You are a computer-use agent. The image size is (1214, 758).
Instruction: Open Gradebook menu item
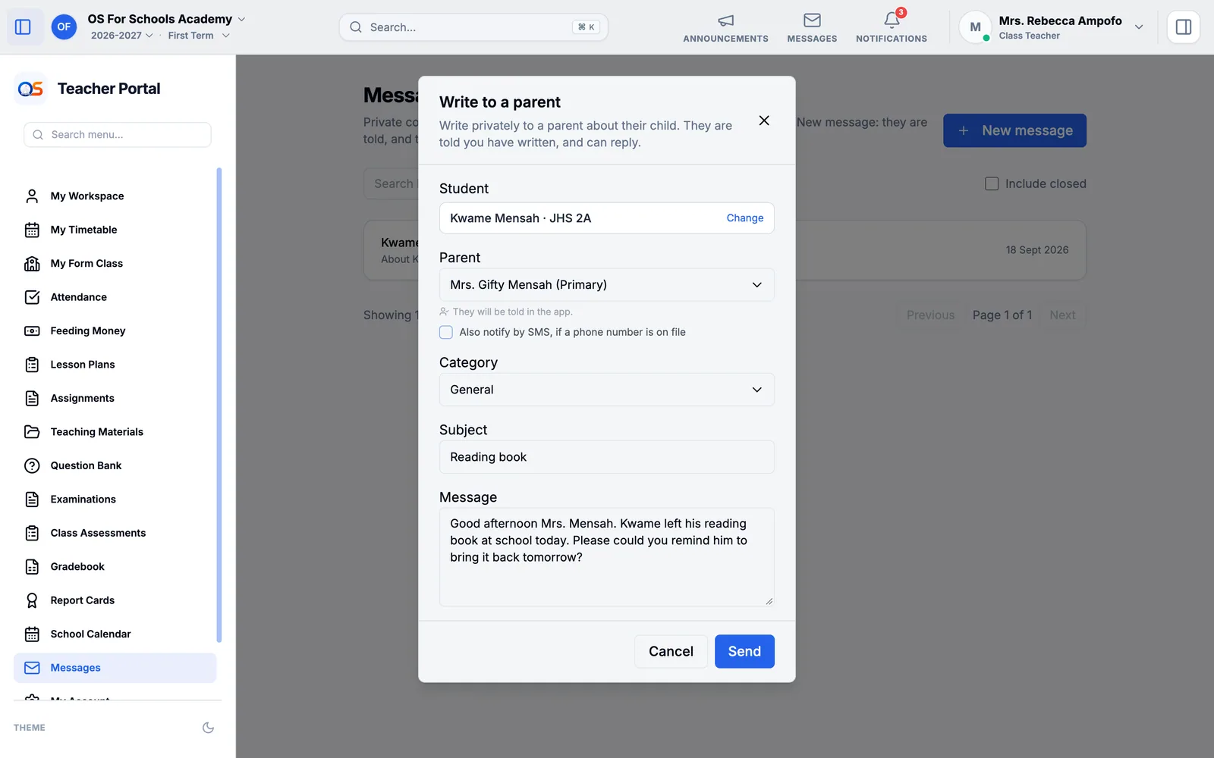click(x=115, y=567)
